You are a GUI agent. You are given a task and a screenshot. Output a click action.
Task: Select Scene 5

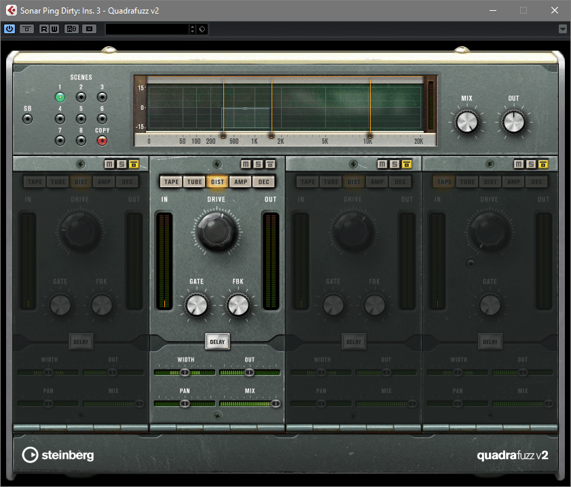(x=81, y=119)
